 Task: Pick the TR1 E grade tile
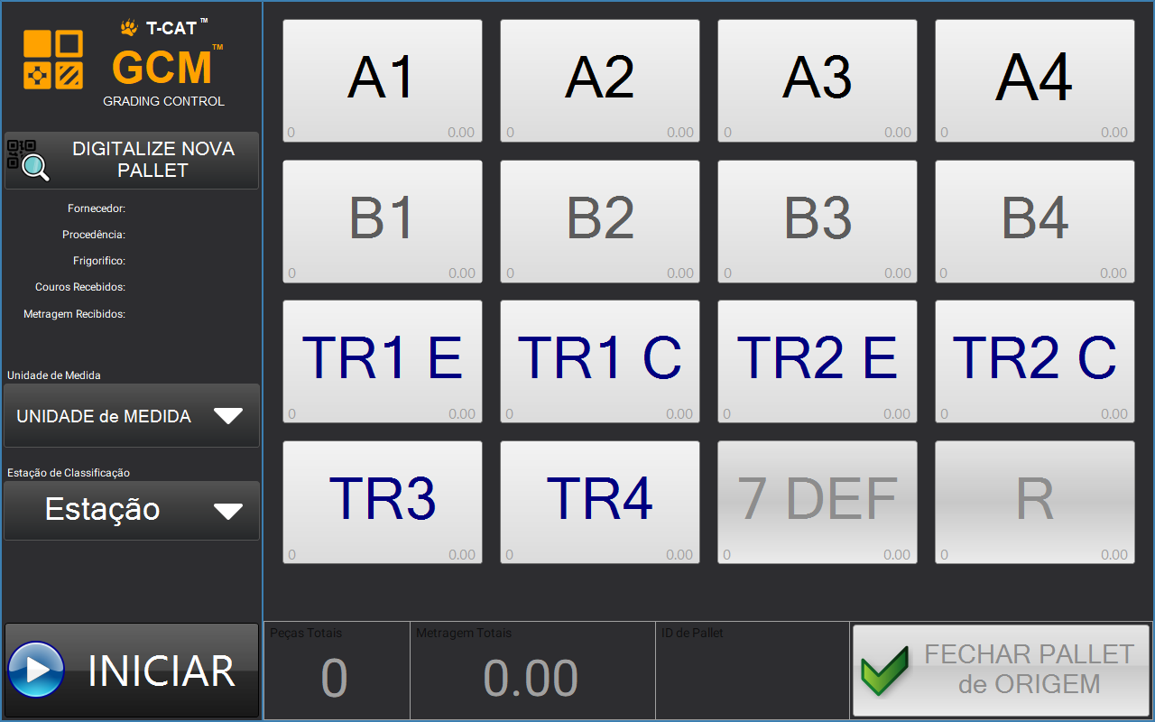(x=383, y=362)
